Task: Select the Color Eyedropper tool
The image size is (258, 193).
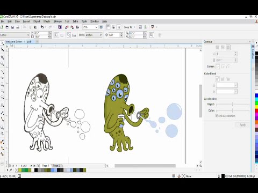Action: pos(2,142)
